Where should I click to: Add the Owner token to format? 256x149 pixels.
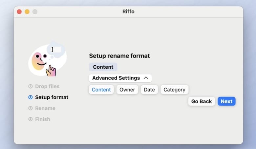pos(127,90)
